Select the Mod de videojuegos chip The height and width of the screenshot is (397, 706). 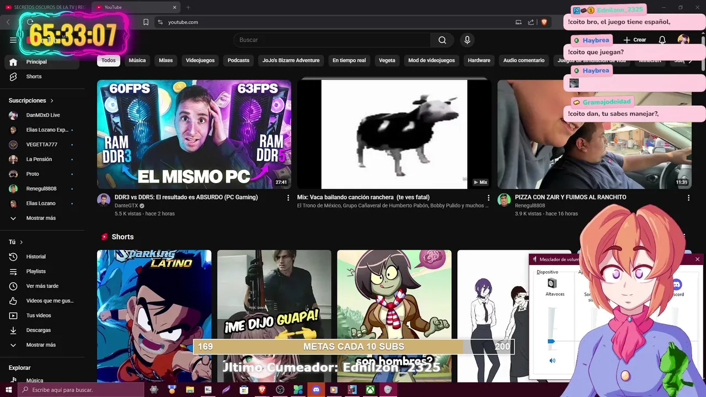[431, 61]
